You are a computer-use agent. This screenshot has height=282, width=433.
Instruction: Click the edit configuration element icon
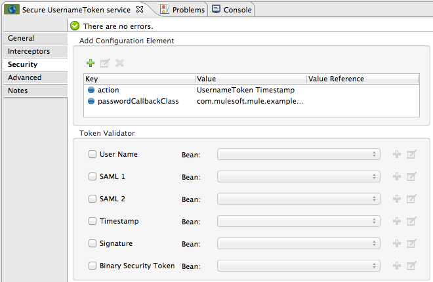coord(105,63)
